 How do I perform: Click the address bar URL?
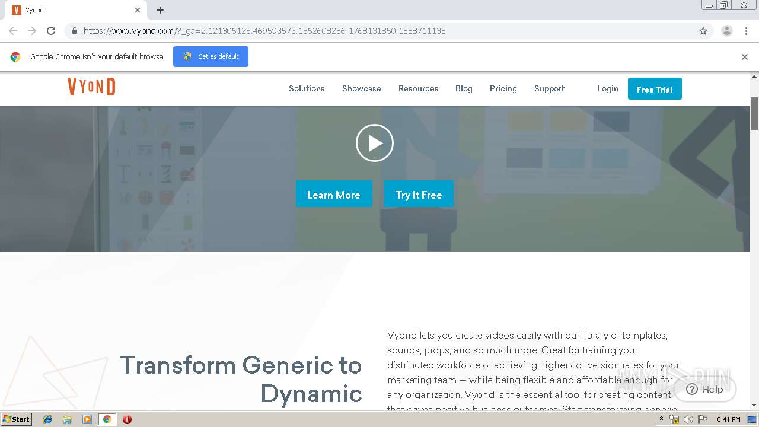[264, 31]
